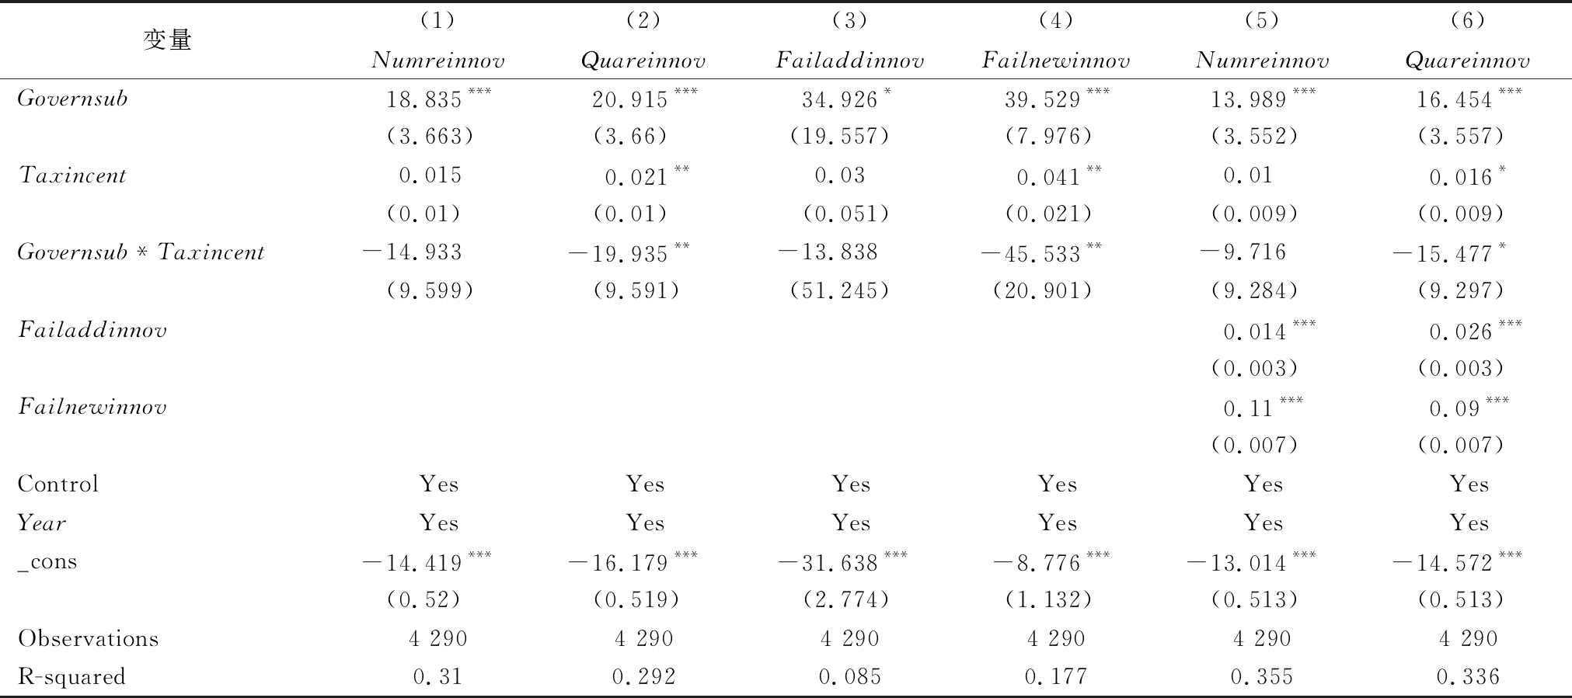Viewport: 1572px width, 698px height.
Task: Click the -31.638 constant value
Action: pyautogui.click(x=828, y=562)
